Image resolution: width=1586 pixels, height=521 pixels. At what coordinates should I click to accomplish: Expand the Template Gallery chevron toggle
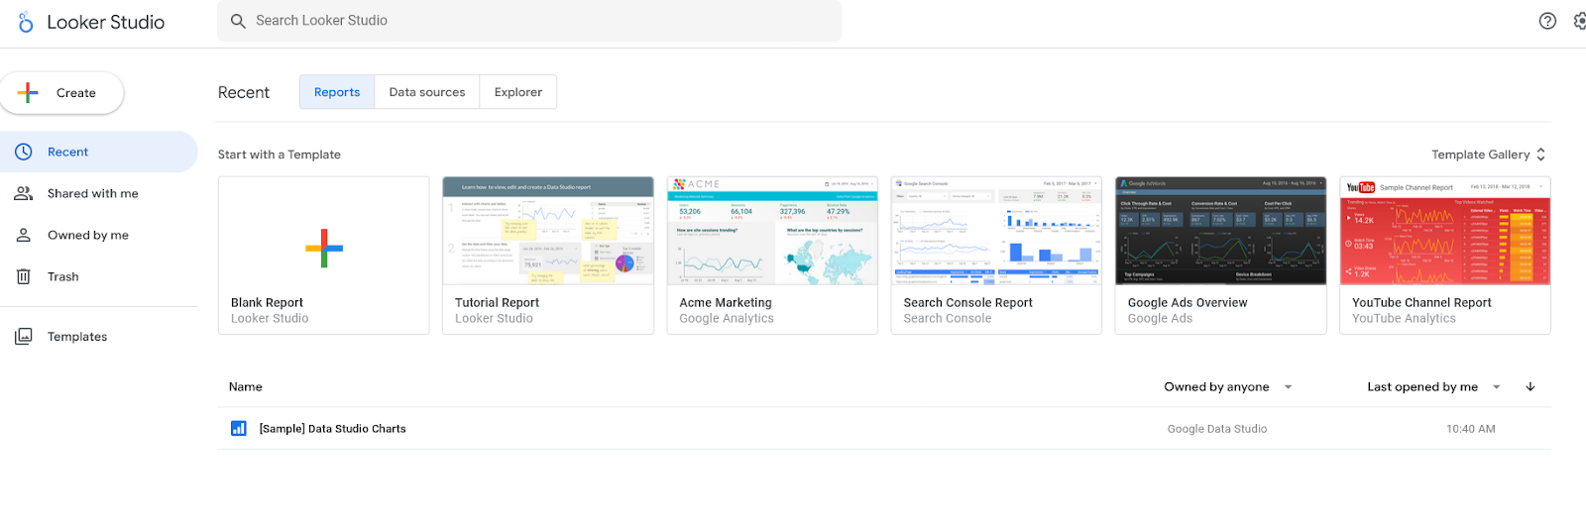click(1540, 155)
